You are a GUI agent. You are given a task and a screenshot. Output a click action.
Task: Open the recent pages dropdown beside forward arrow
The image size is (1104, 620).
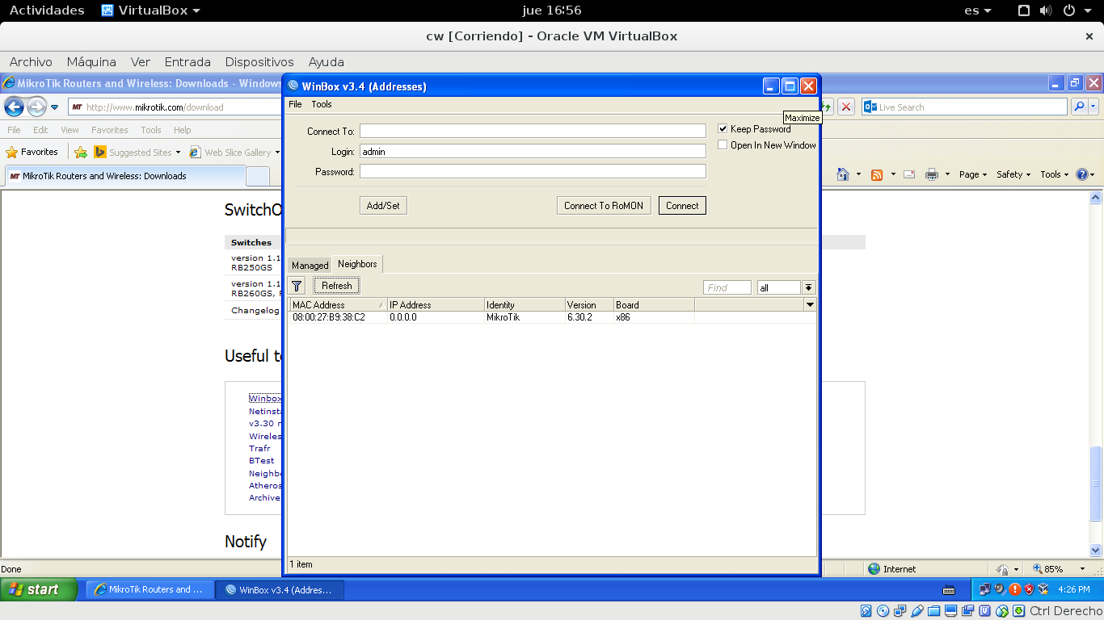tap(55, 107)
